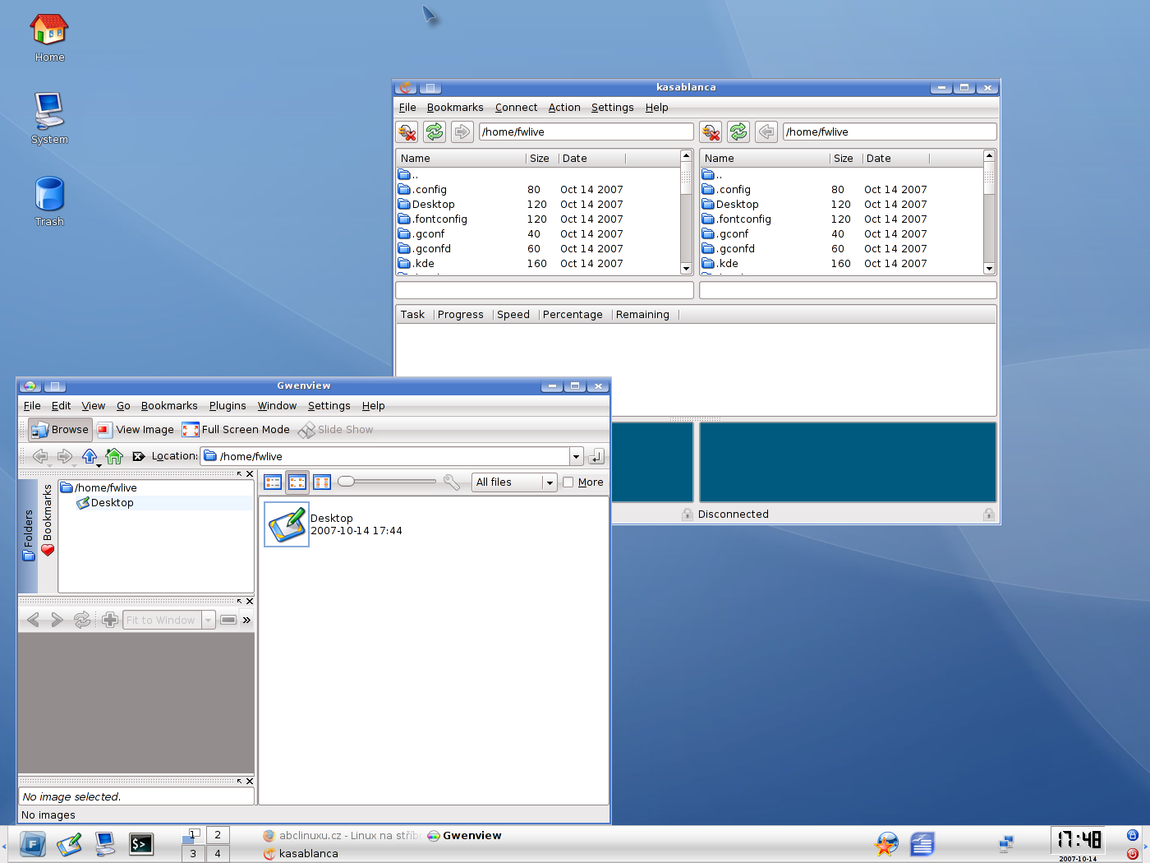Click the right path field in kasablanca

[x=890, y=132]
